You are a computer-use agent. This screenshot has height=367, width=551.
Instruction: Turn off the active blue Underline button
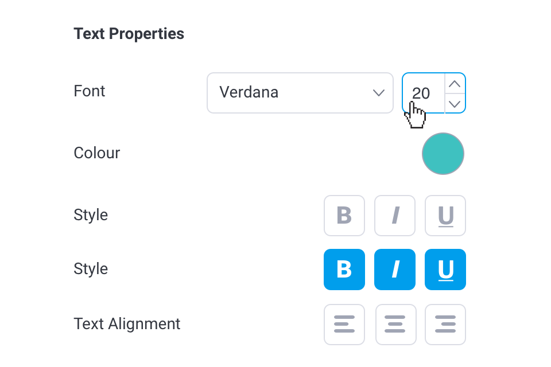tap(445, 270)
